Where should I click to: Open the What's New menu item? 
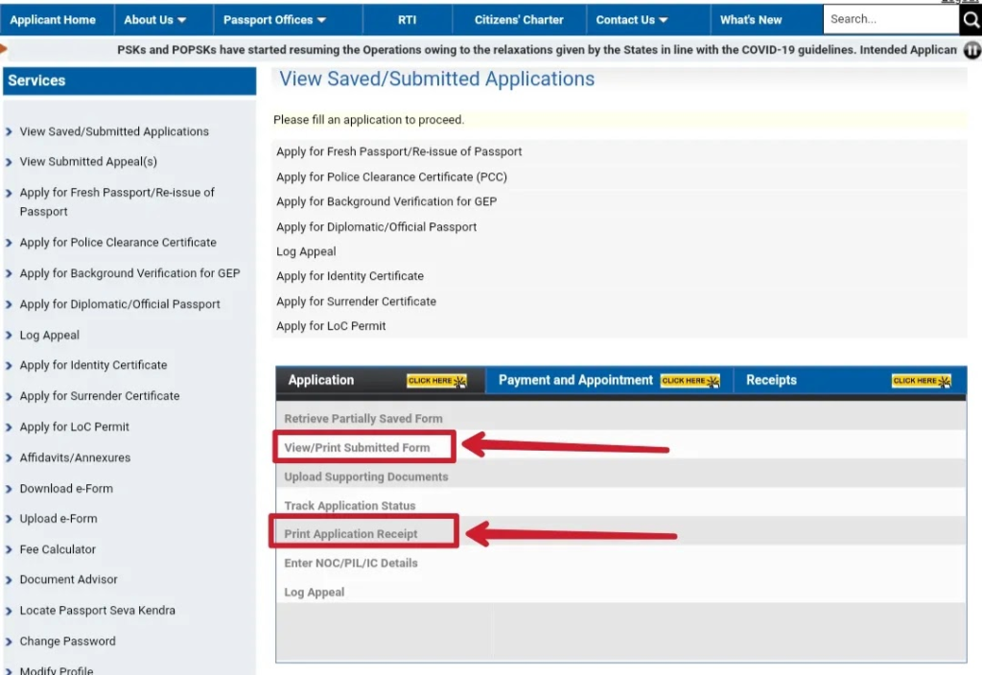(x=751, y=18)
